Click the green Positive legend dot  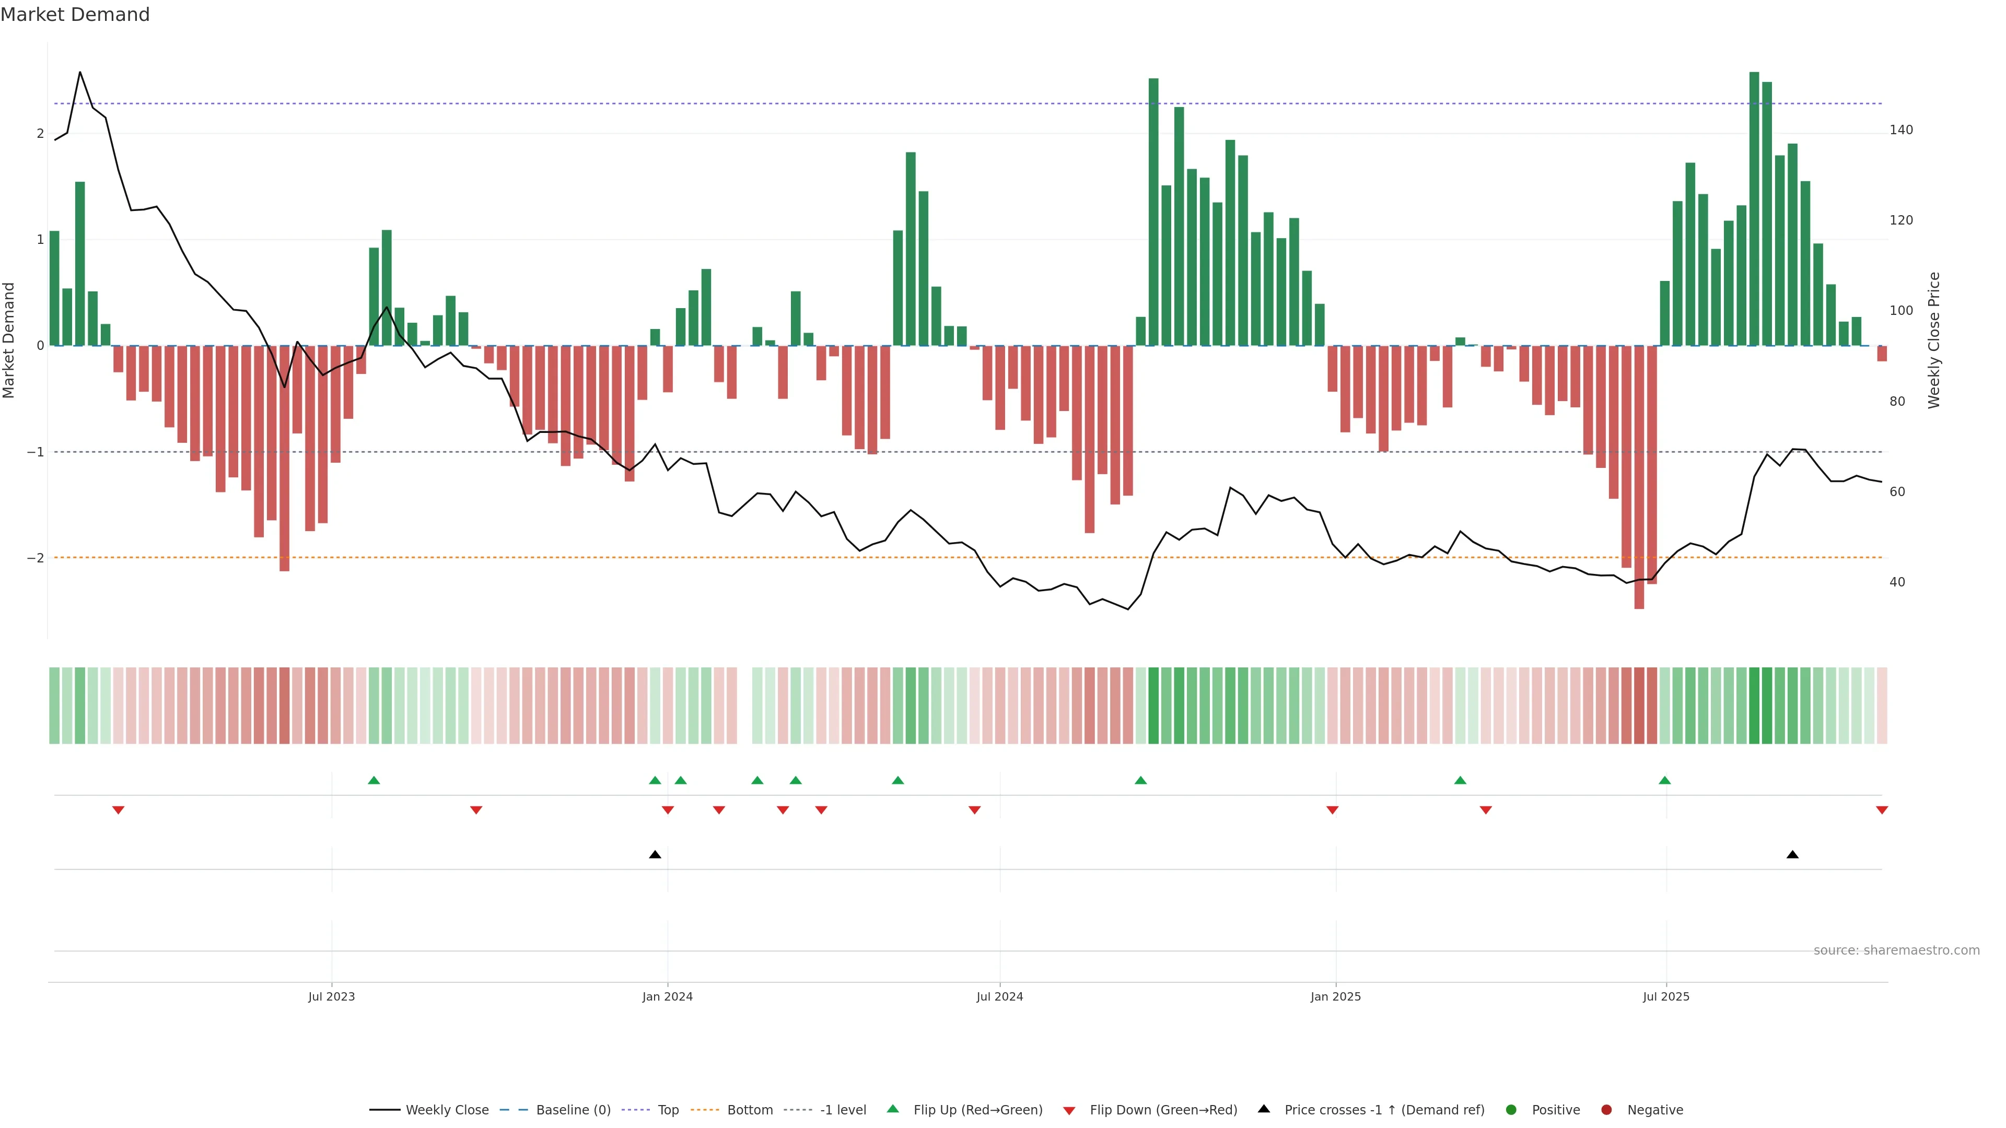click(1511, 1109)
